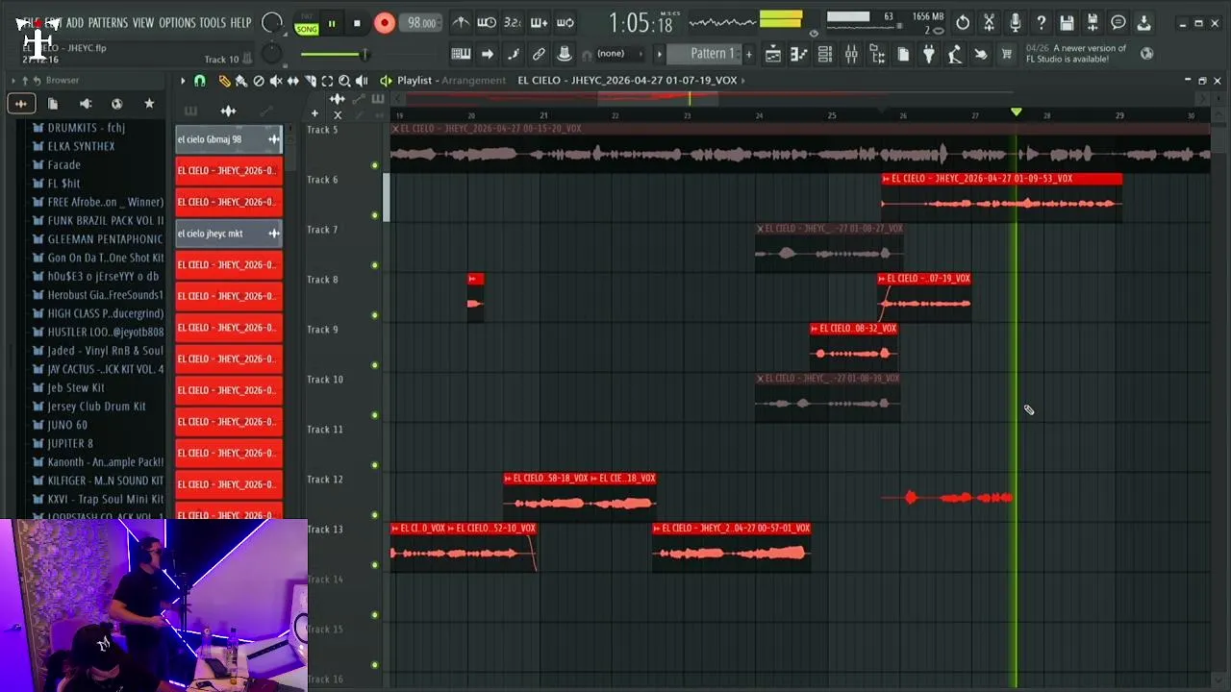
Task: Click the metronome icon
Action: (462, 23)
